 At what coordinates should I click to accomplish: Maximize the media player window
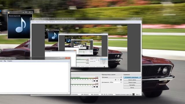point(26,12)
